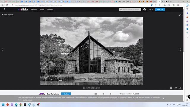Open Carl Schofield's profile name
Image resolution: width=190 pixels, height=107 pixels.
click(53, 94)
